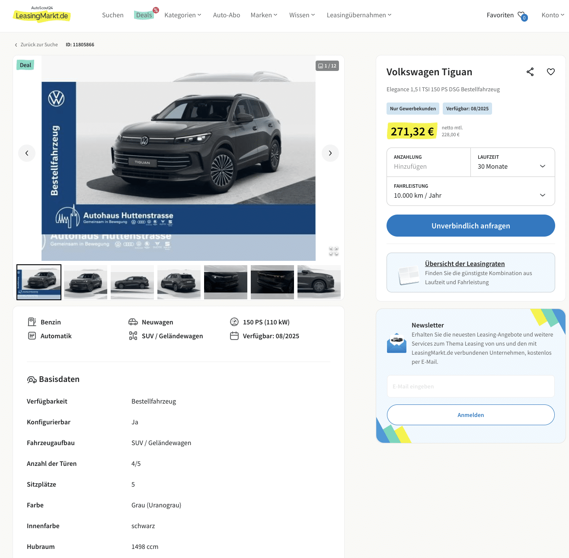Select the second gallery thumbnail
This screenshot has height=558, width=569.
pos(86,282)
